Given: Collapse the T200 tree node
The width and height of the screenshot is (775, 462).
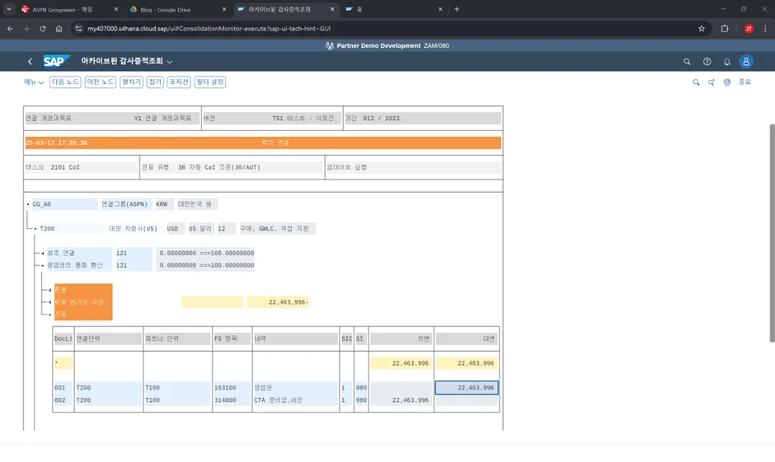Looking at the screenshot, I should (x=35, y=229).
